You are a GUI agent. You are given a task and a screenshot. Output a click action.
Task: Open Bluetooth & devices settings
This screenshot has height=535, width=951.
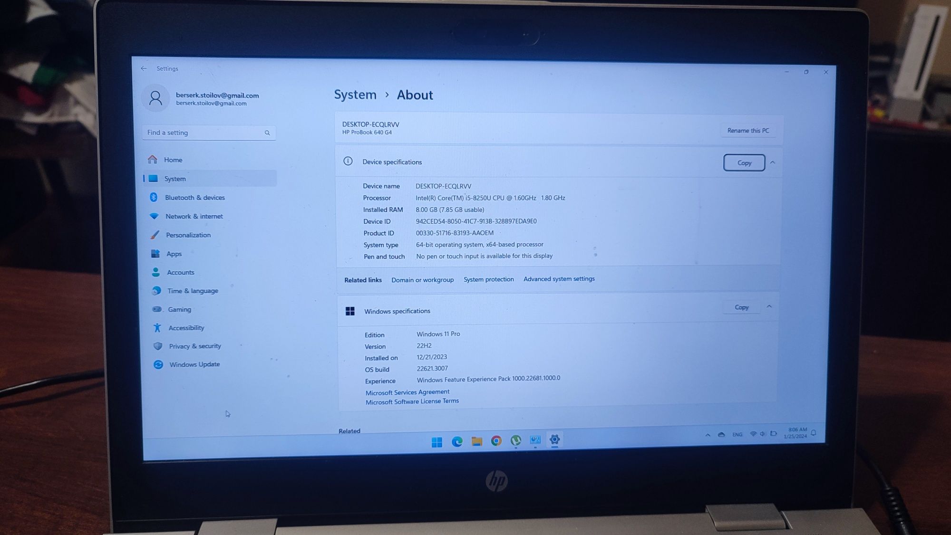(x=194, y=197)
